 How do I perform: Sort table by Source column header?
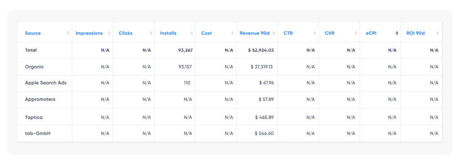[33, 33]
